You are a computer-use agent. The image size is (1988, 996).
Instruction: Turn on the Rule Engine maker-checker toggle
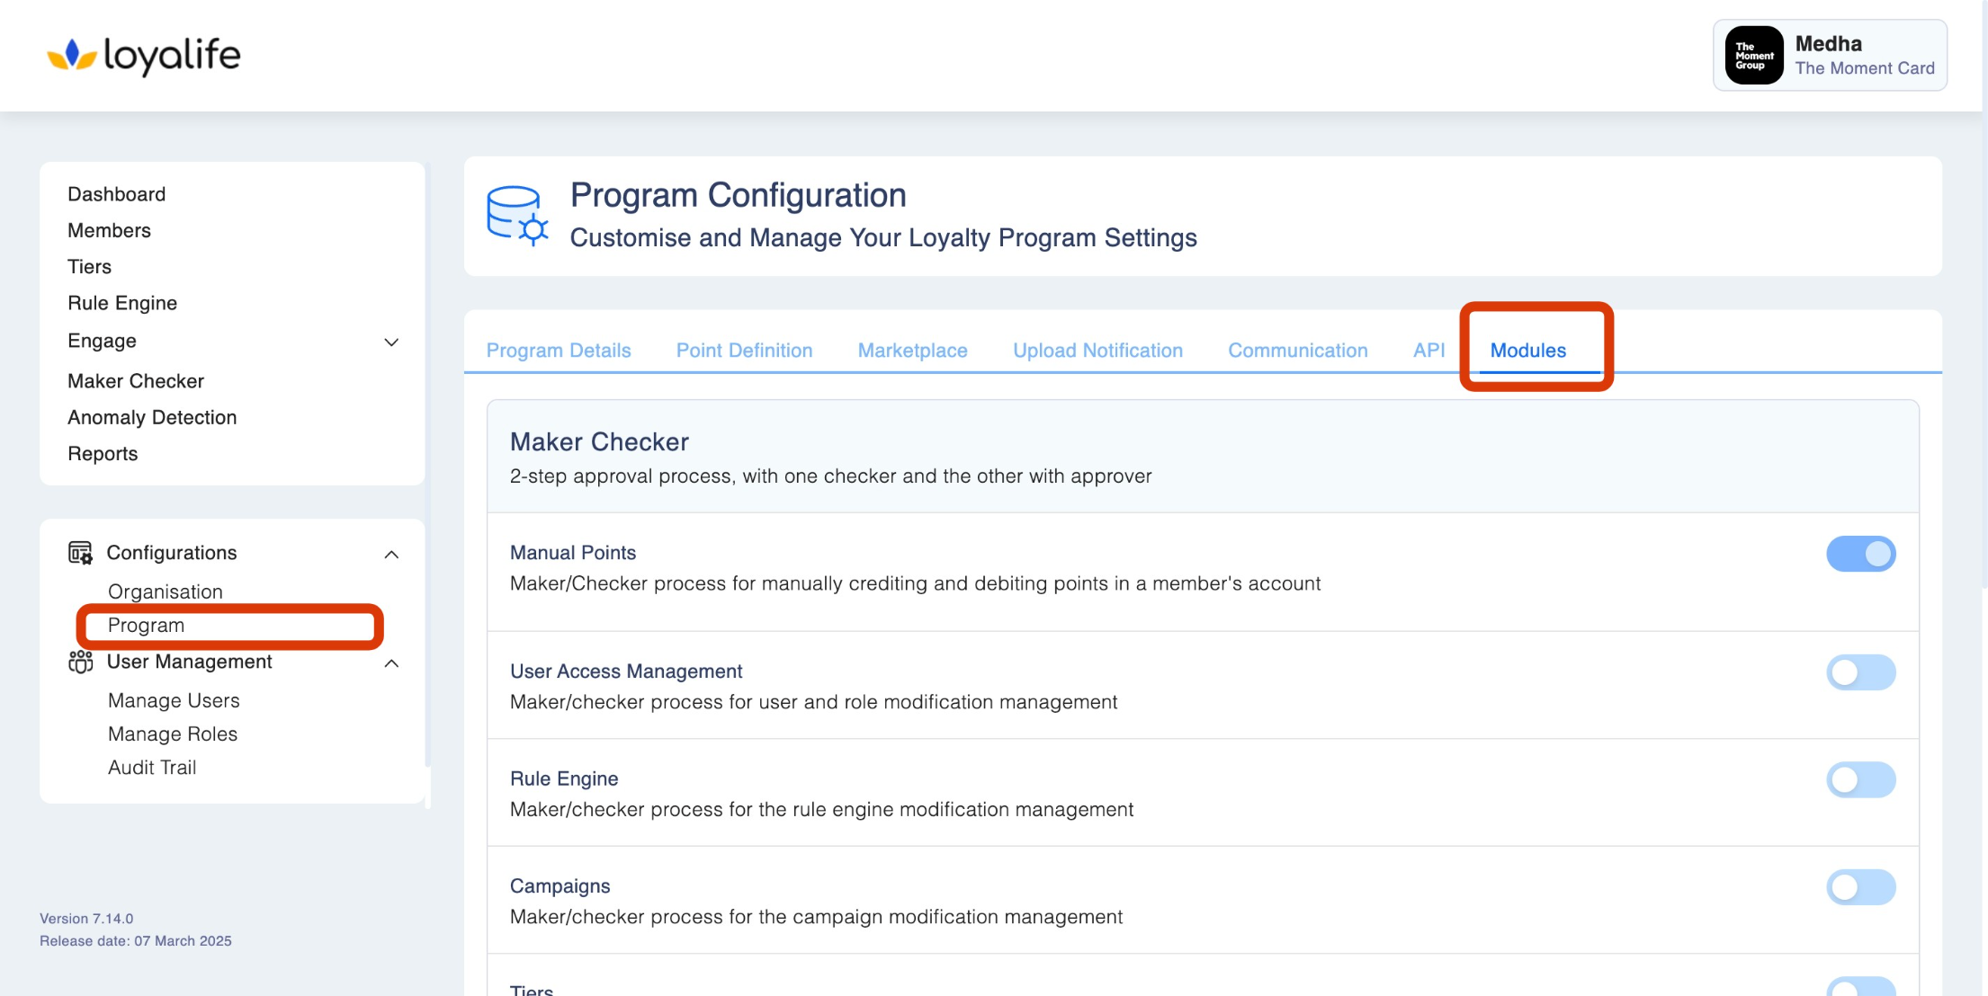coord(1860,779)
